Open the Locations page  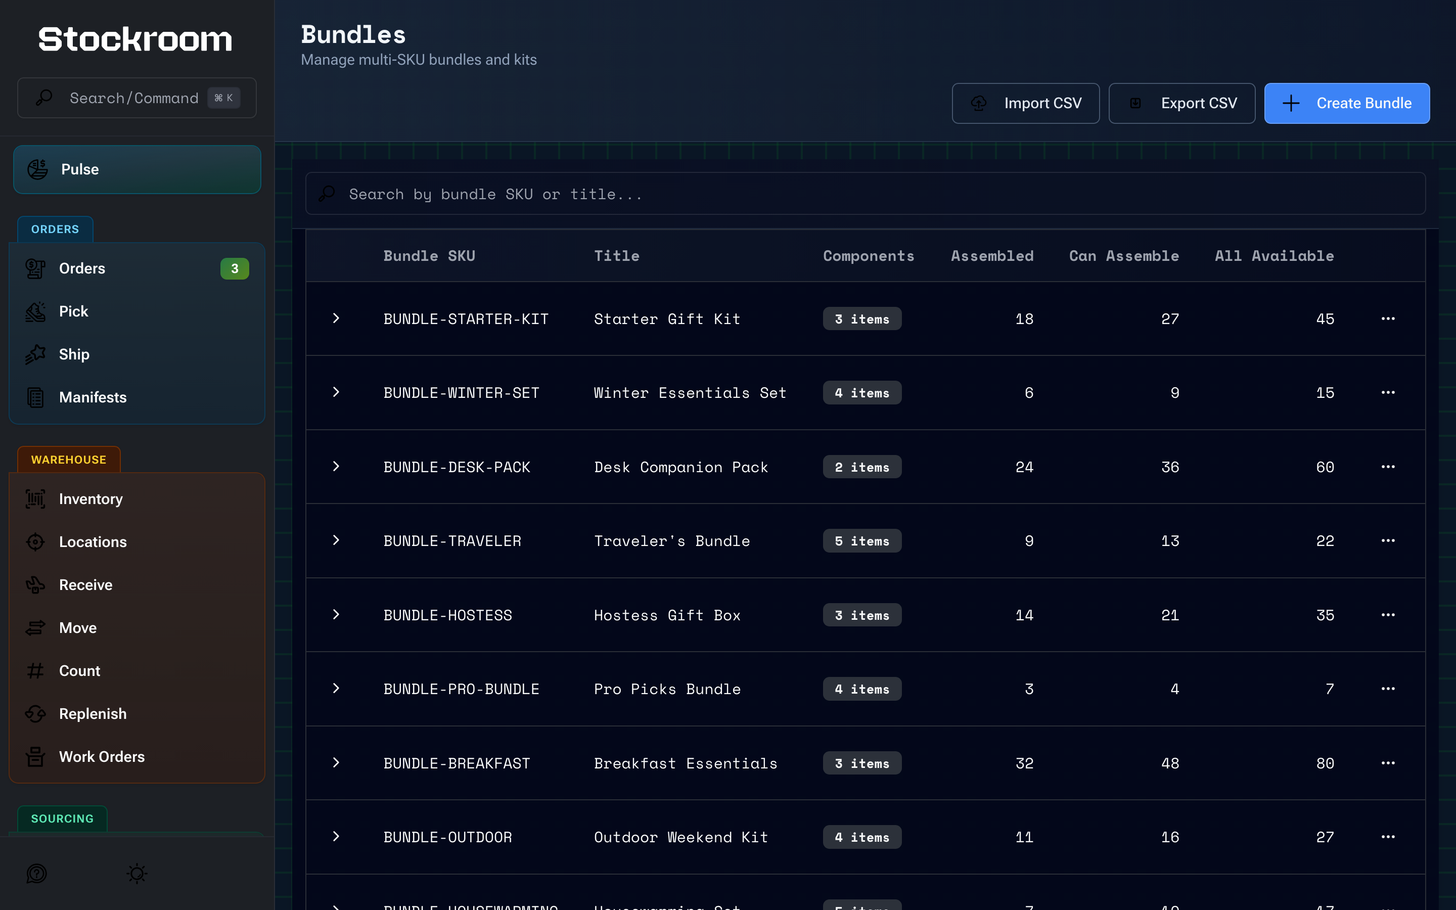[x=137, y=541]
